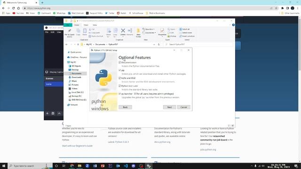Screen dimensions: 301x169
Task: Open the View menu in OBS window
Action: pyautogui.click(x=59, y=32)
